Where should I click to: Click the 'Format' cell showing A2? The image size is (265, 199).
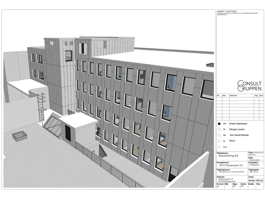pyautogui.click(x=220, y=186)
